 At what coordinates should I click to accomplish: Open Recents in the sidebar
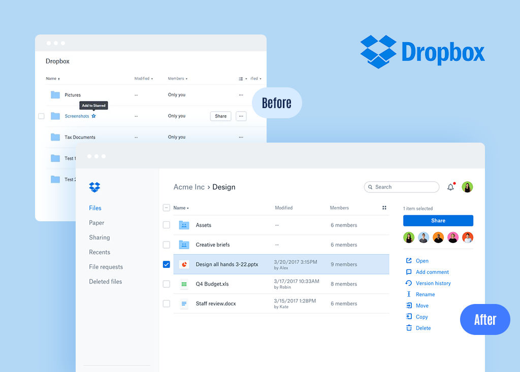click(x=100, y=252)
